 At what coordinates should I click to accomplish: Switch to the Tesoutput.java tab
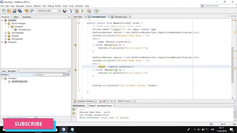[120, 17]
